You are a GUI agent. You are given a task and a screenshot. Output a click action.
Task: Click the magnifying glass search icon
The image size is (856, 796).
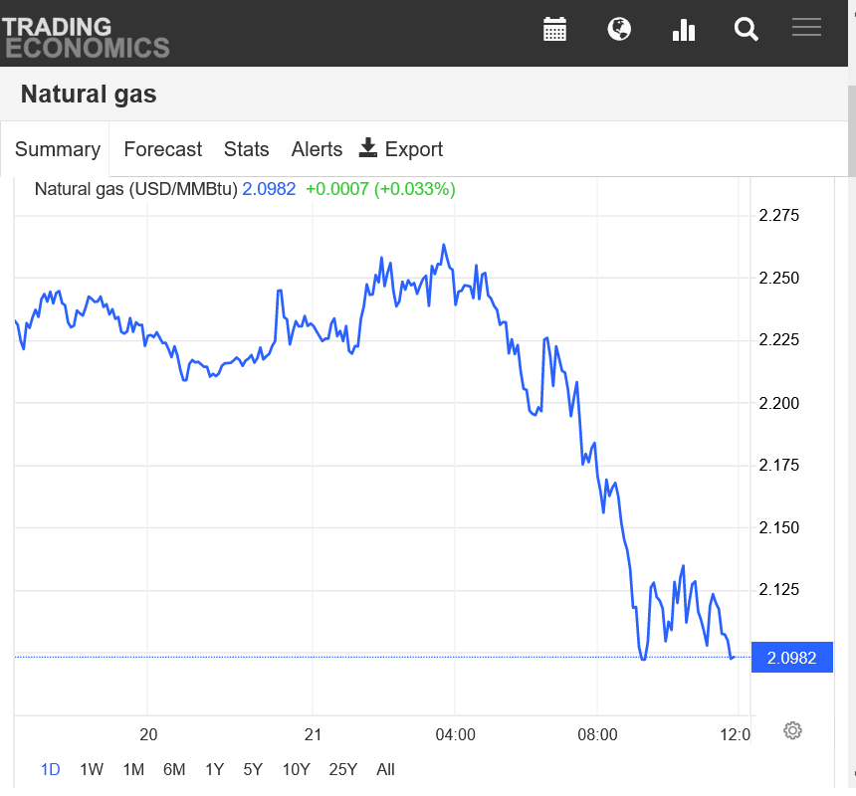747,29
